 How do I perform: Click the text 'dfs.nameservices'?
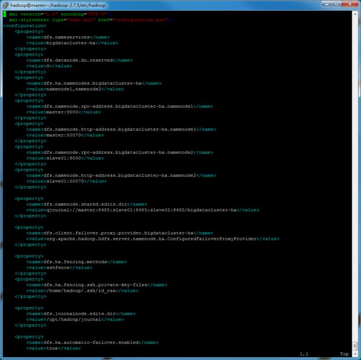(67, 37)
